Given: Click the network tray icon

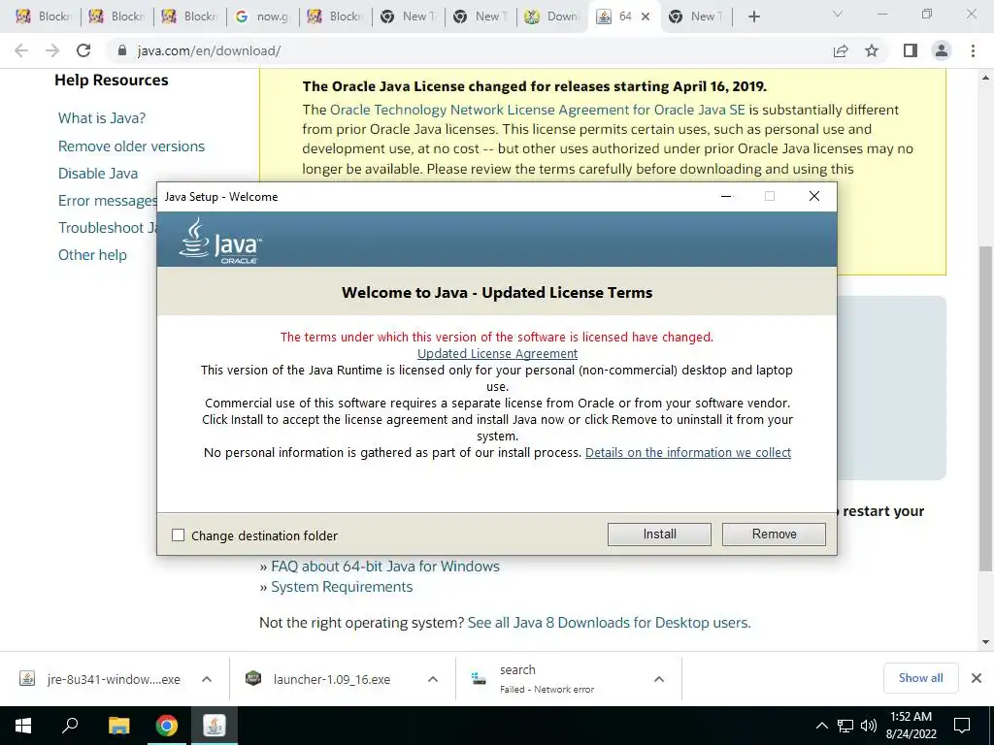Looking at the screenshot, I should click(845, 726).
